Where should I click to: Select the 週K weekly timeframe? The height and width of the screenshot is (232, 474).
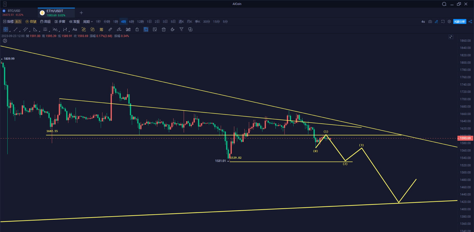coord(181,22)
